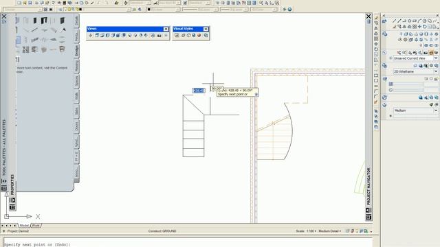The image size is (440, 247).
Task: Apply Conceptual visual style red sphere icon
Action: coord(199,36)
